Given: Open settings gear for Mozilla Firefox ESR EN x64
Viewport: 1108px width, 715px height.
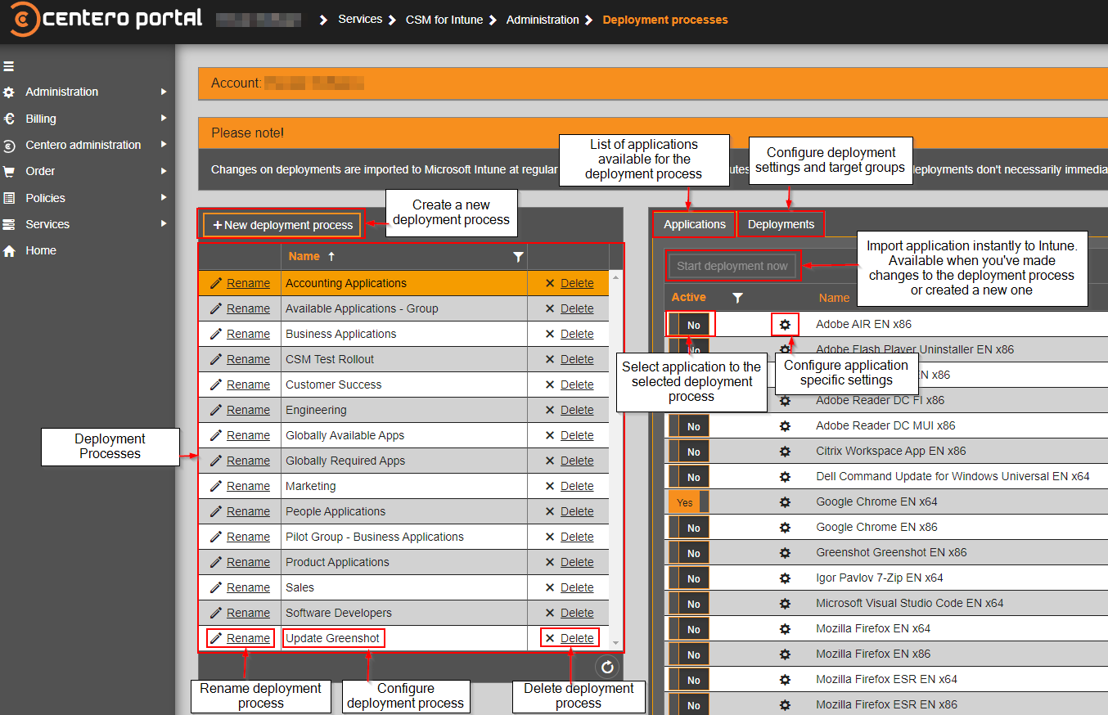Looking at the screenshot, I should pyautogui.click(x=785, y=680).
